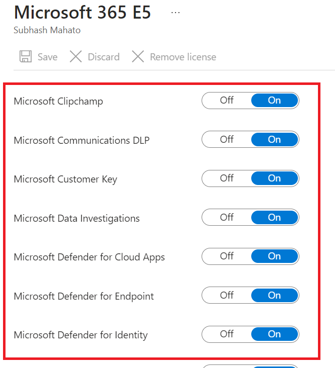
Task: Click the Discard button label
Action: click(104, 57)
